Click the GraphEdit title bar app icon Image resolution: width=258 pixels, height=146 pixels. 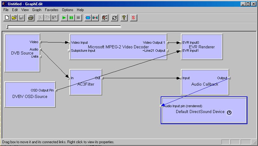(x=4, y=4)
